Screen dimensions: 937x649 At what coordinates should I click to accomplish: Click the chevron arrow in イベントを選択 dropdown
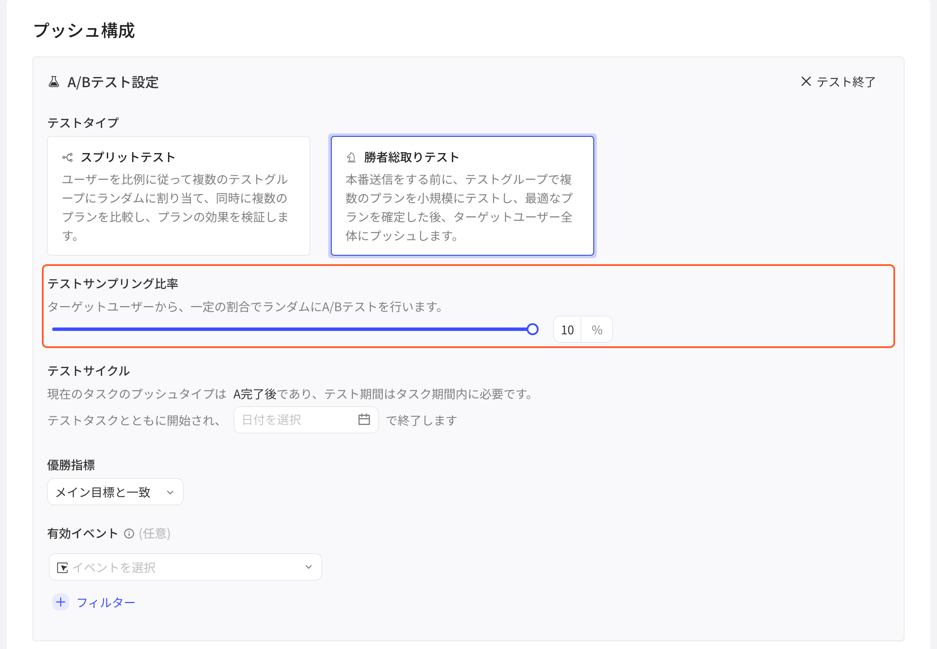[309, 567]
